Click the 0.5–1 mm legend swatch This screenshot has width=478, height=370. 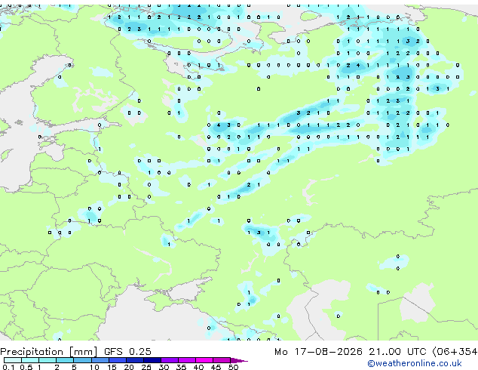coord(30,360)
